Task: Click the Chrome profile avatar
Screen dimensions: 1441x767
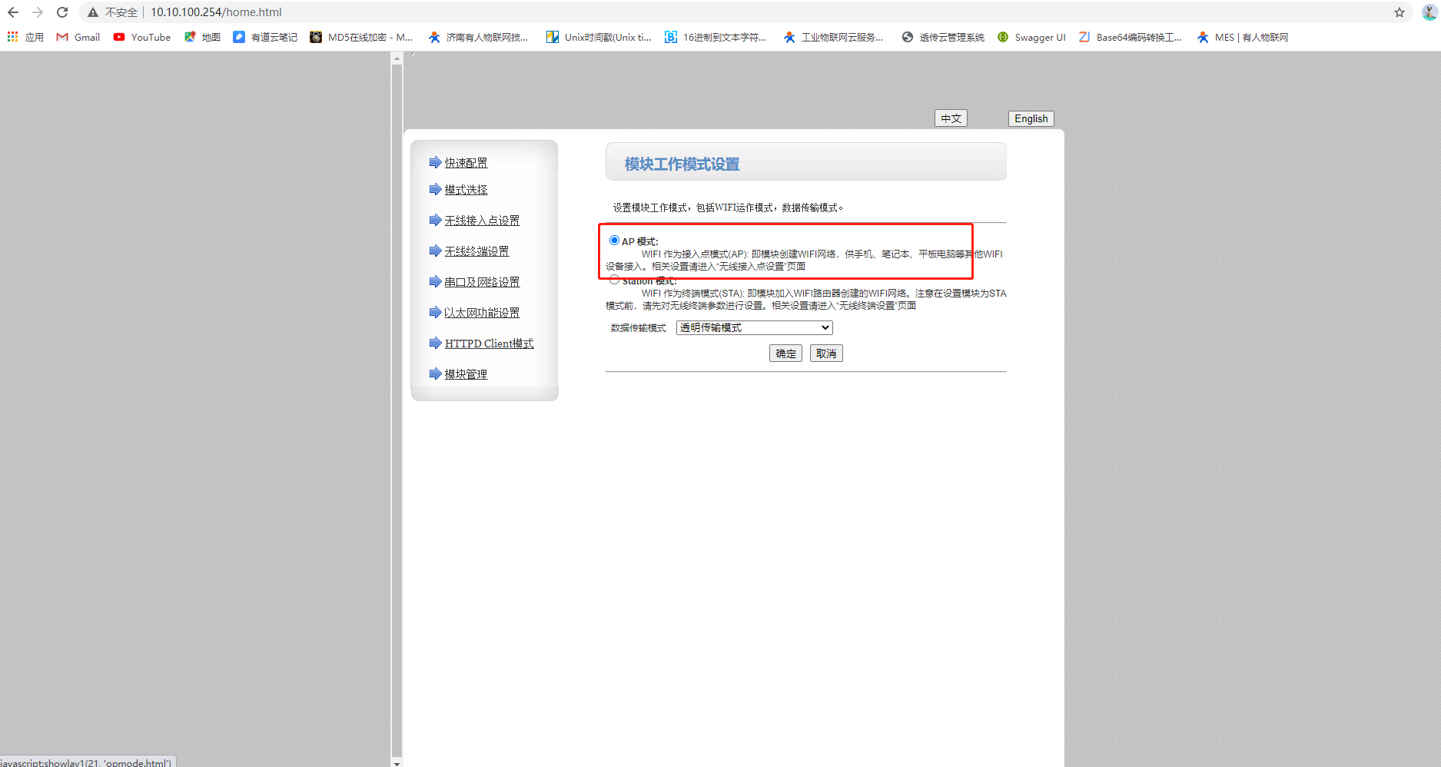Action: (1429, 12)
